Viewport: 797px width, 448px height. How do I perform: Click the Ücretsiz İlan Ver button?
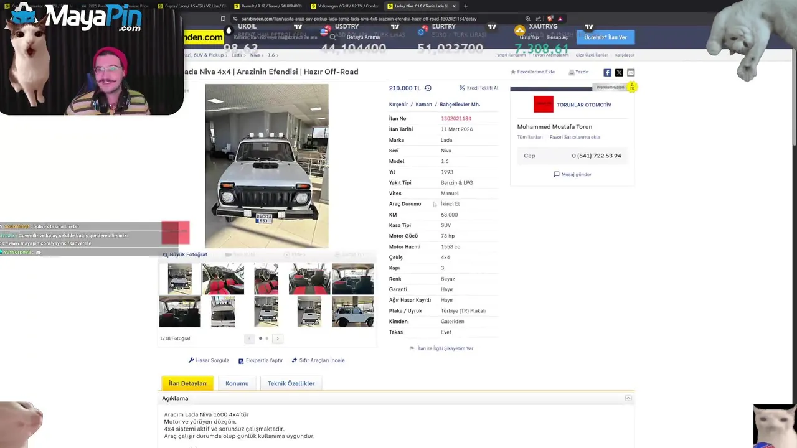605,37
